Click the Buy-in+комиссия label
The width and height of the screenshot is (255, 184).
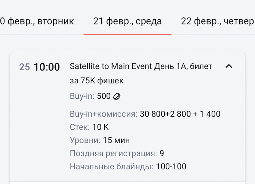(x=103, y=114)
